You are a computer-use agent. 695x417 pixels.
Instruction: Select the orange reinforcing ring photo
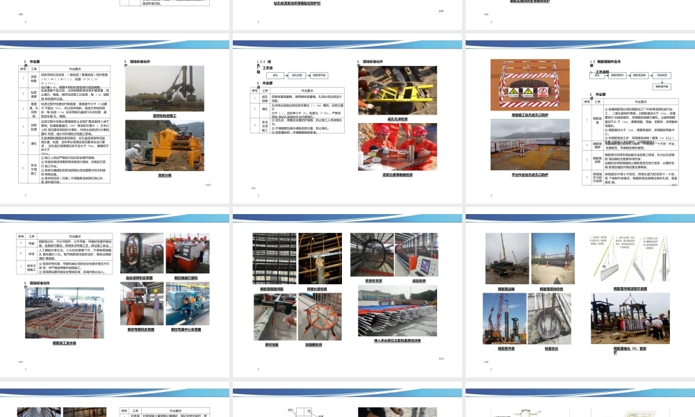(320, 317)
